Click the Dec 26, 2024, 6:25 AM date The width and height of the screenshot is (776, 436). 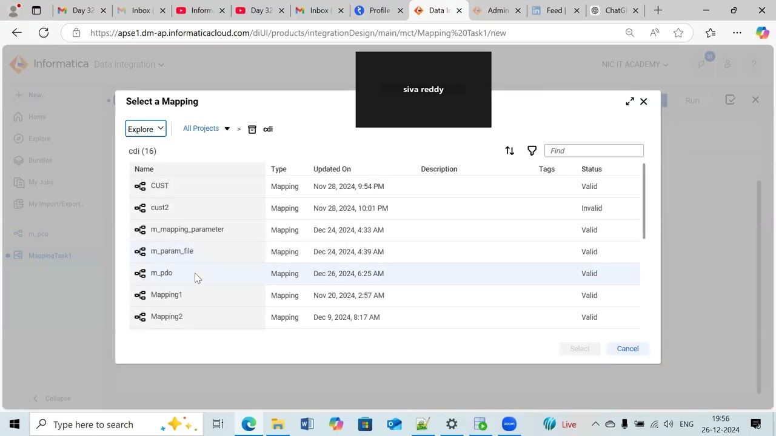[x=348, y=274]
